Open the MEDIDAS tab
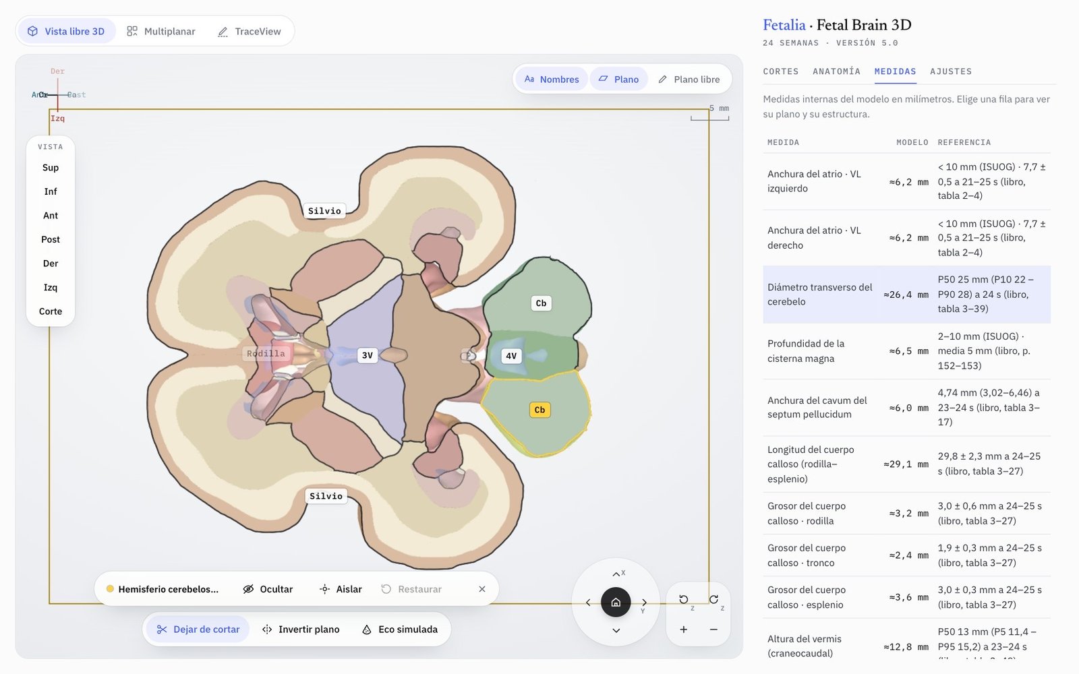1079x674 pixels. 895,71
